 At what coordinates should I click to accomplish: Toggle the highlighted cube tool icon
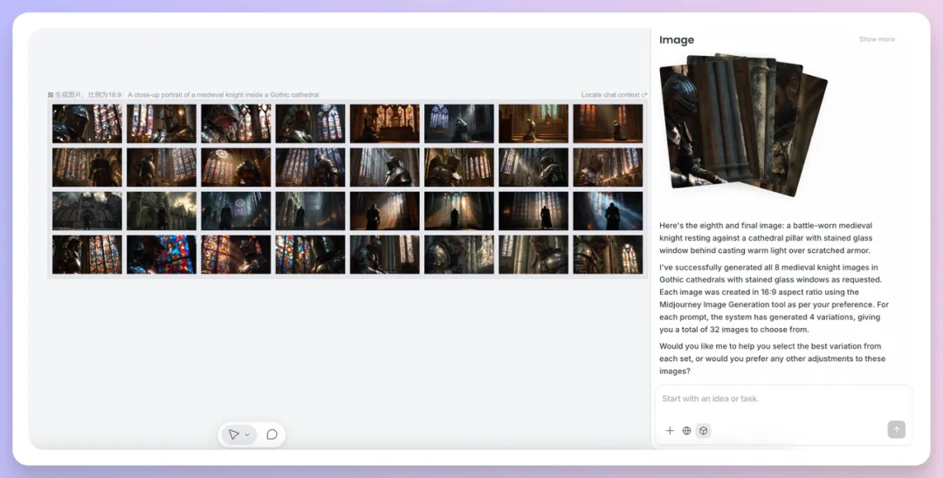tap(703, 430)
